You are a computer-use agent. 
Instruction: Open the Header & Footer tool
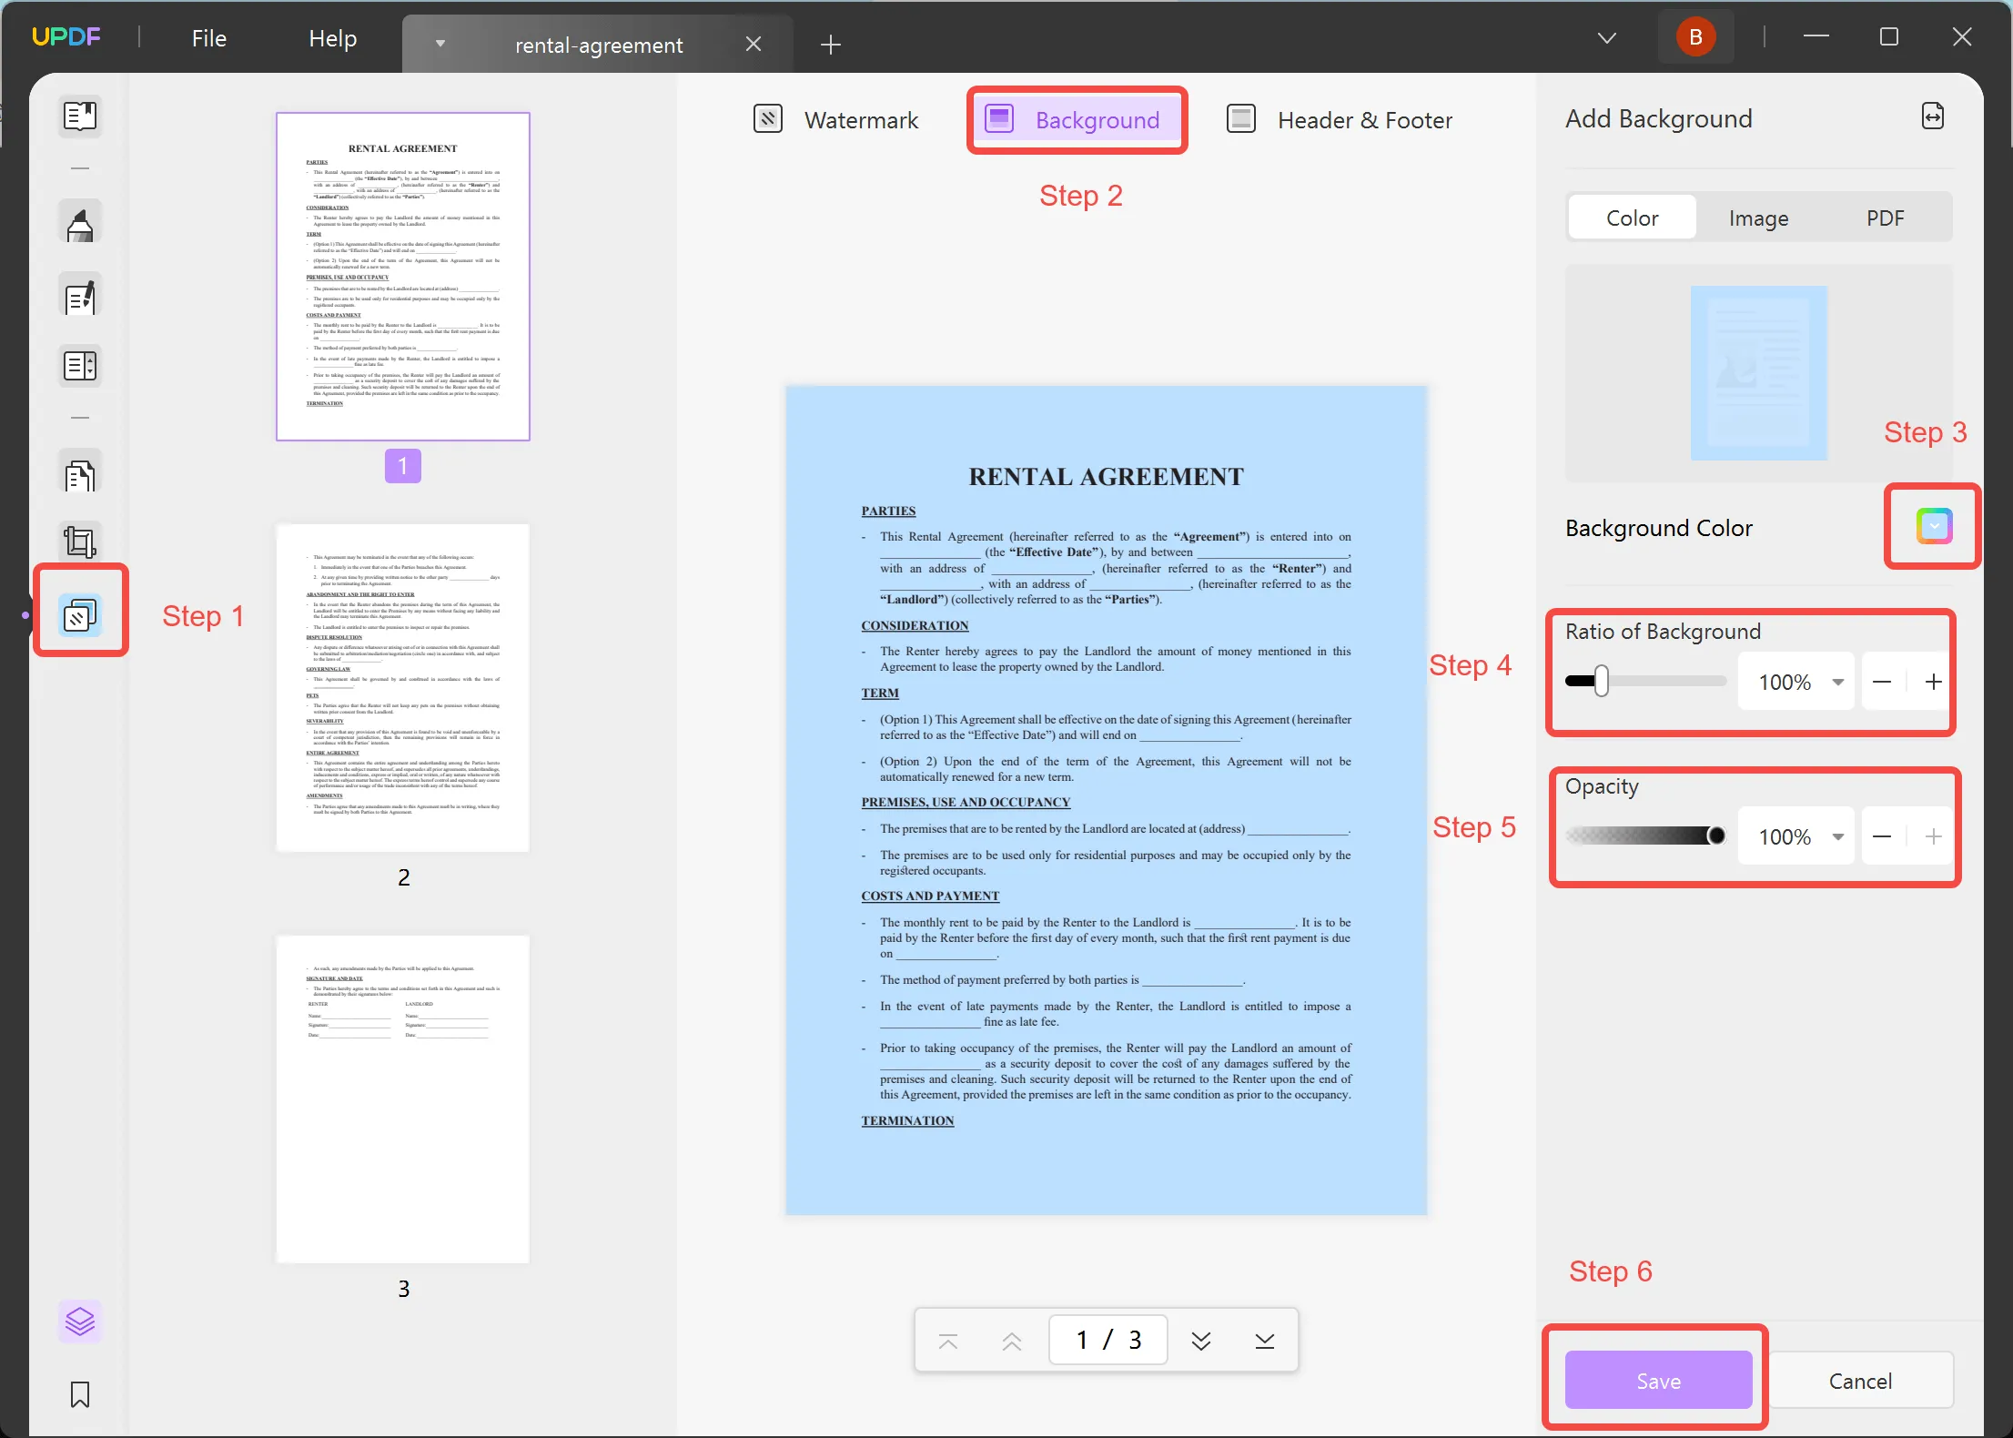(1338, 119)
